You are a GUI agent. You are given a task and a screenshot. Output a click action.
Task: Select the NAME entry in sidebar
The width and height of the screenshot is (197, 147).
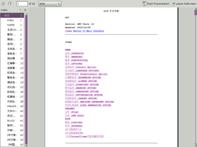[12, 25]
